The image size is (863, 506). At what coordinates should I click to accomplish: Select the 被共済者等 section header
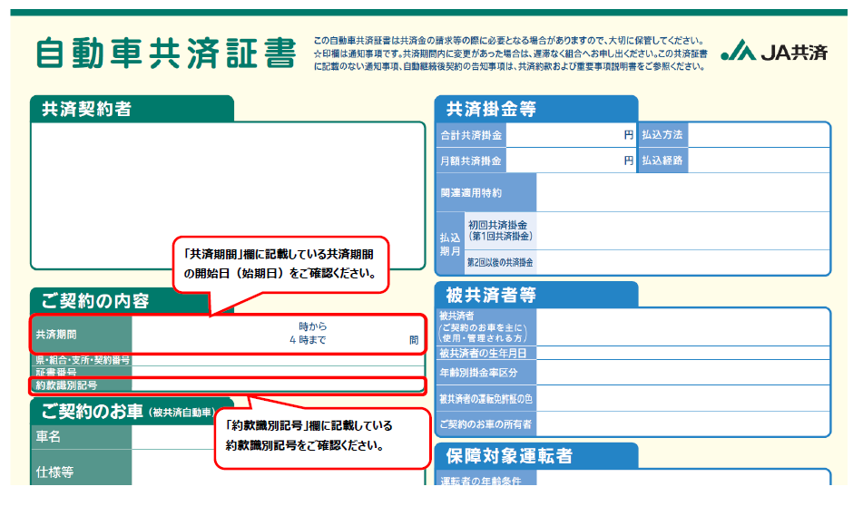(x=536, y=295)
